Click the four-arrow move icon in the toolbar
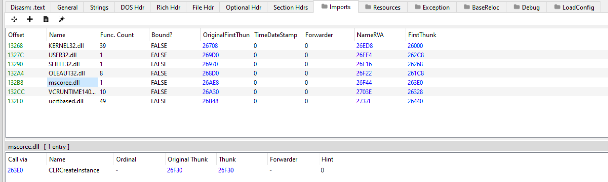 click(14, 19)
